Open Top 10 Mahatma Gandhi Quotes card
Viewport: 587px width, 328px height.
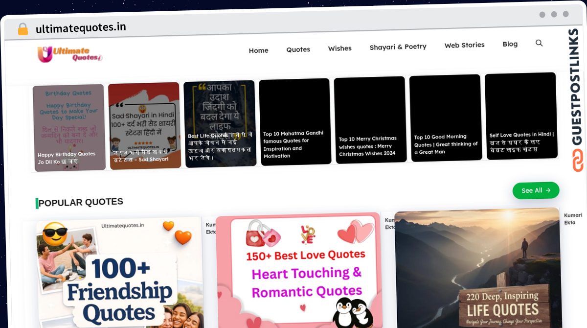tap(295, 122)
